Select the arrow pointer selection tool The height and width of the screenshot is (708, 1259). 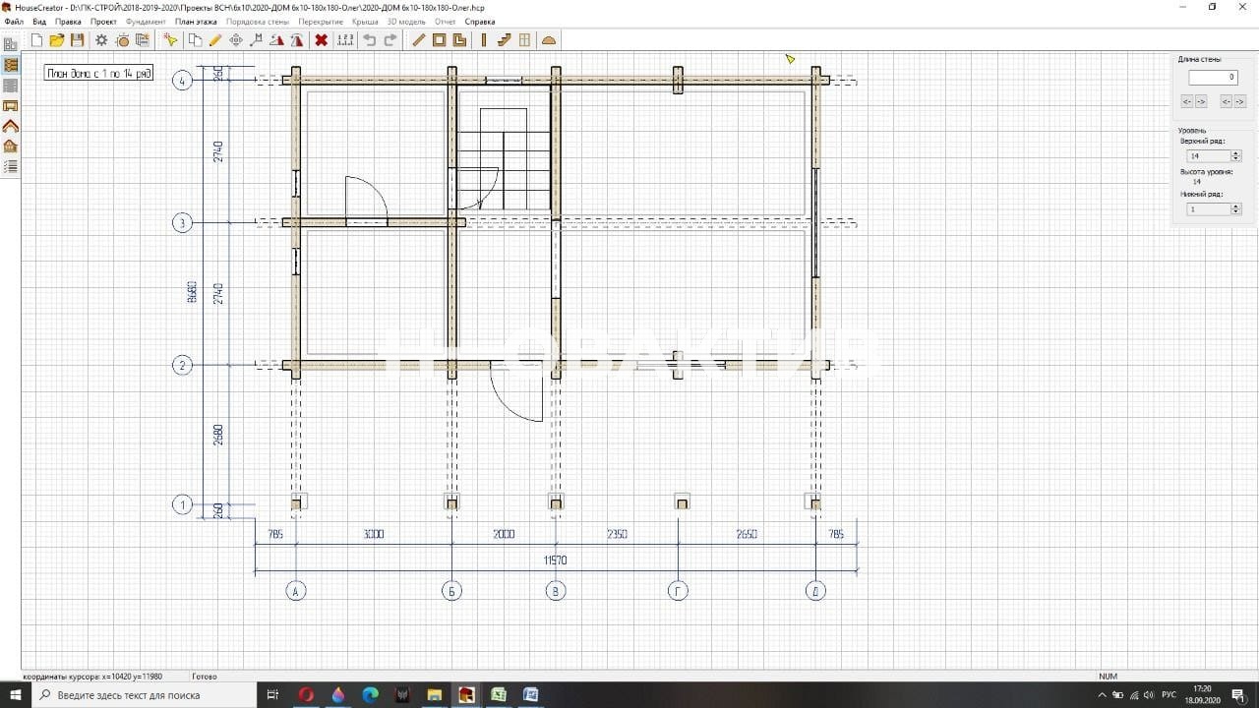click(x=170, y=40)
